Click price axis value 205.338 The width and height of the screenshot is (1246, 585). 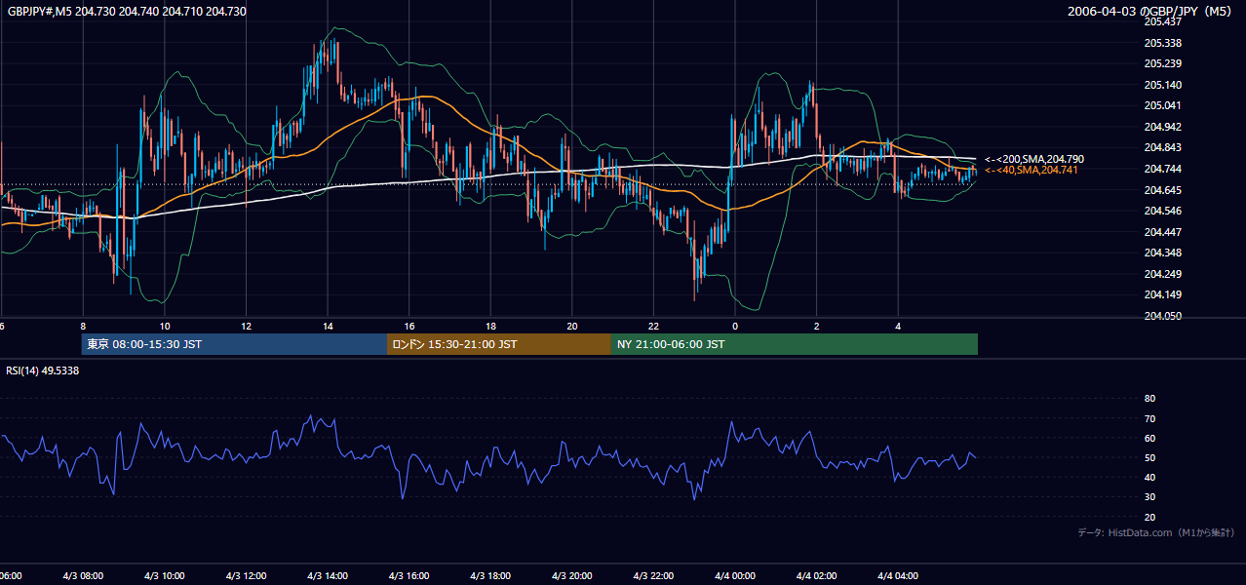[1161, 43]
